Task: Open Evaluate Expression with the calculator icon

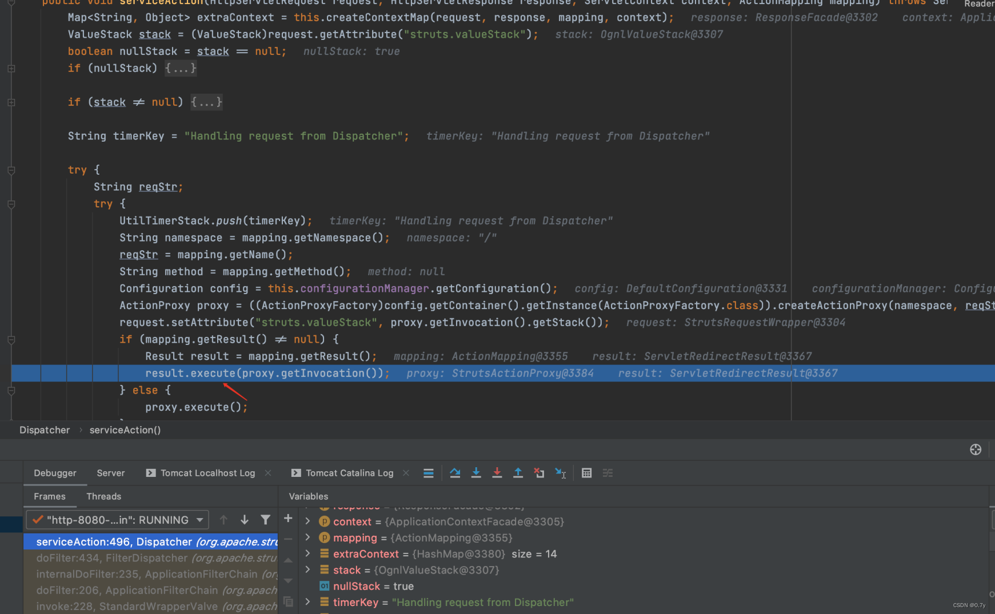Action: coord(586,473)
